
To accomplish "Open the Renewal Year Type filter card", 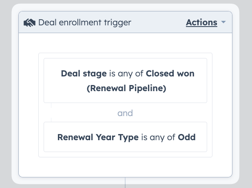I will click(125, 137).
